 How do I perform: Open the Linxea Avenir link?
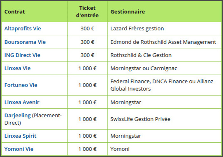[x=22, y=102]
